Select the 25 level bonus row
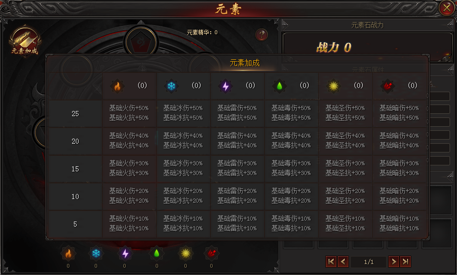 [x=238, y=113]
